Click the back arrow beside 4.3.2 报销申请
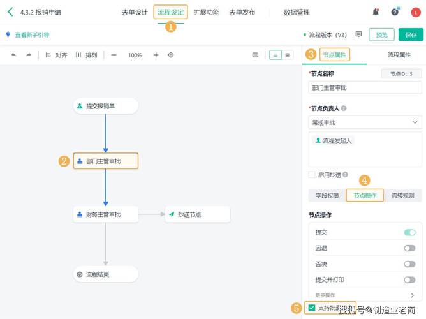426x319 pixels. 10,12
